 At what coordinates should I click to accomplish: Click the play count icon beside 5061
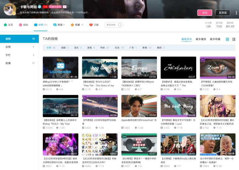[x=122, y=128]
